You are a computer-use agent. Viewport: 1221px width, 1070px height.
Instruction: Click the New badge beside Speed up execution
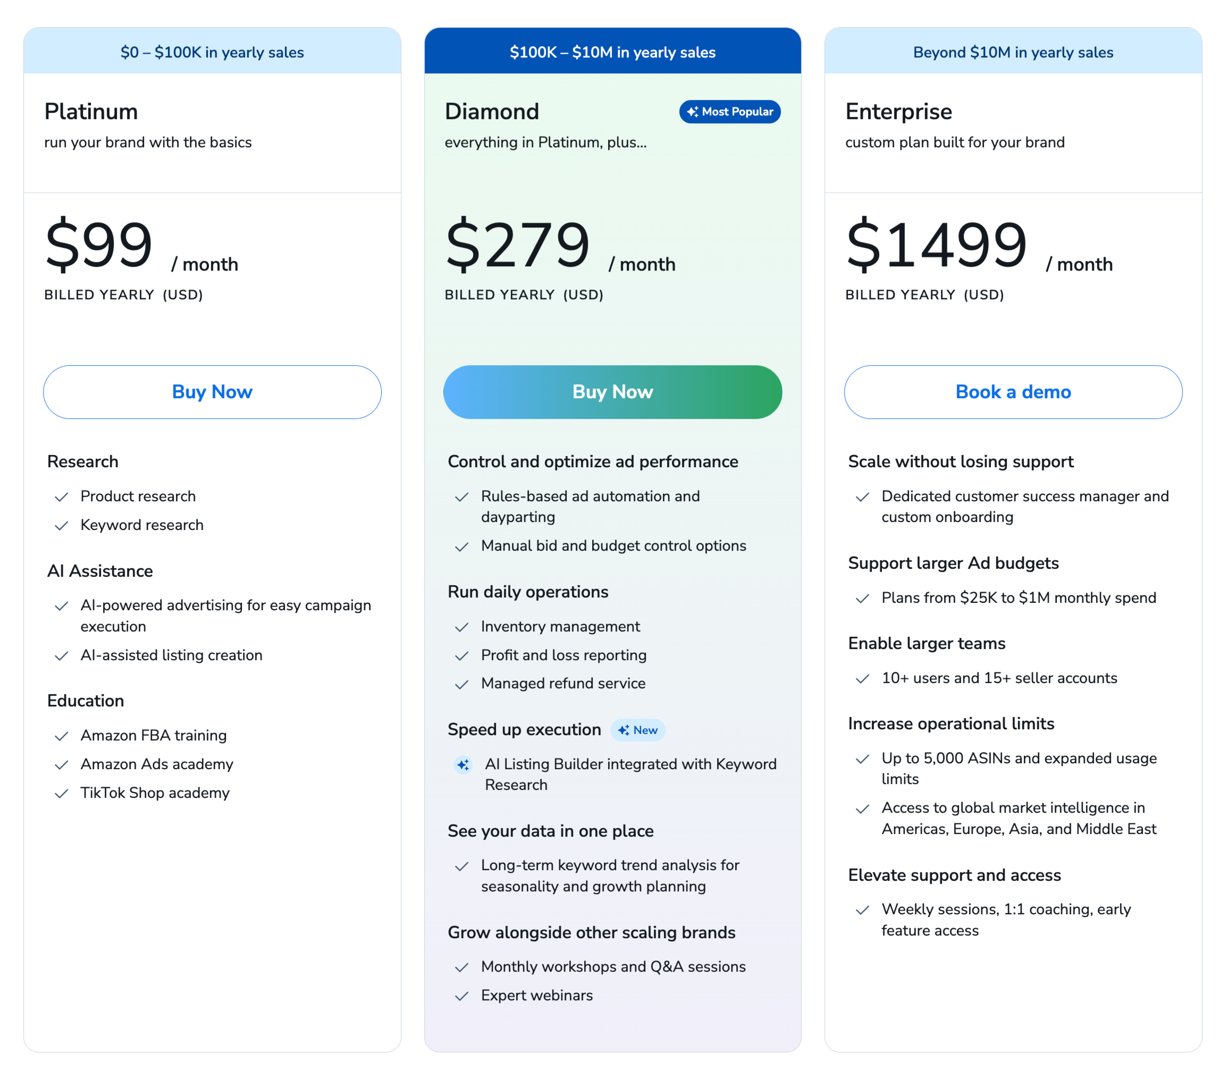[638, 730]
